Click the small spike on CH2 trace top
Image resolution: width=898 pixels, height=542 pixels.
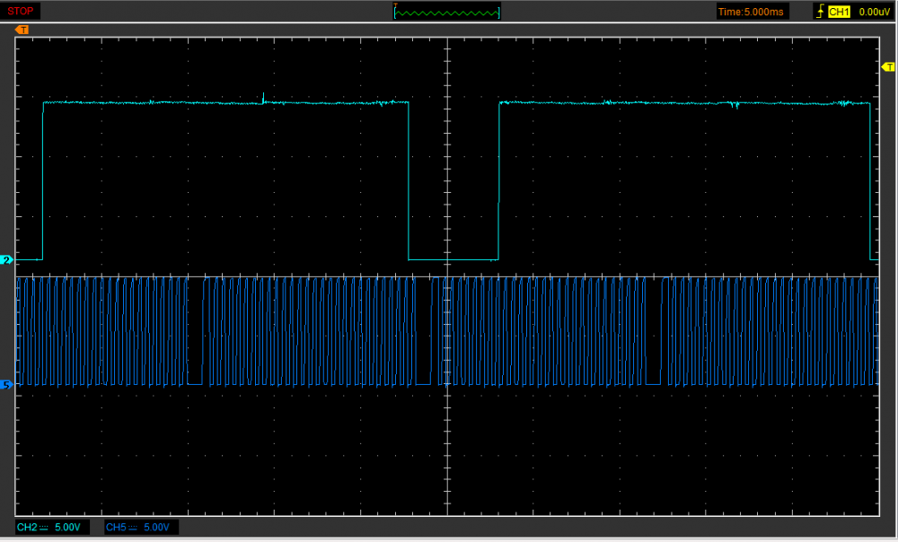coord(262,97)
